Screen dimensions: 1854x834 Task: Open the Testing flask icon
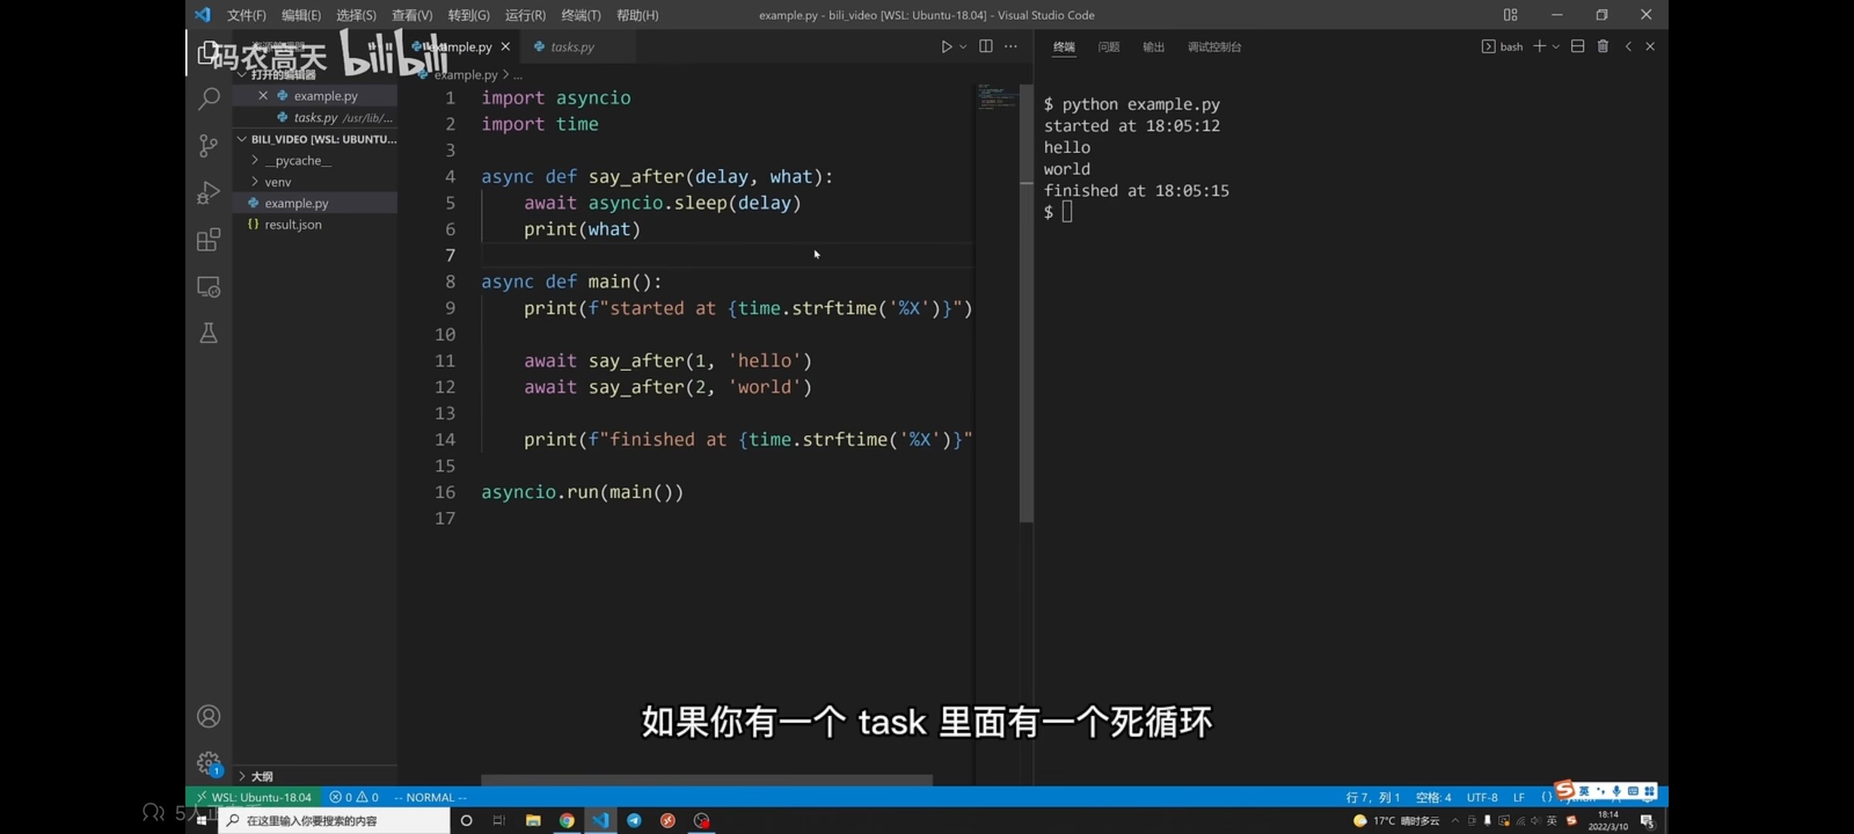(209, 334)
